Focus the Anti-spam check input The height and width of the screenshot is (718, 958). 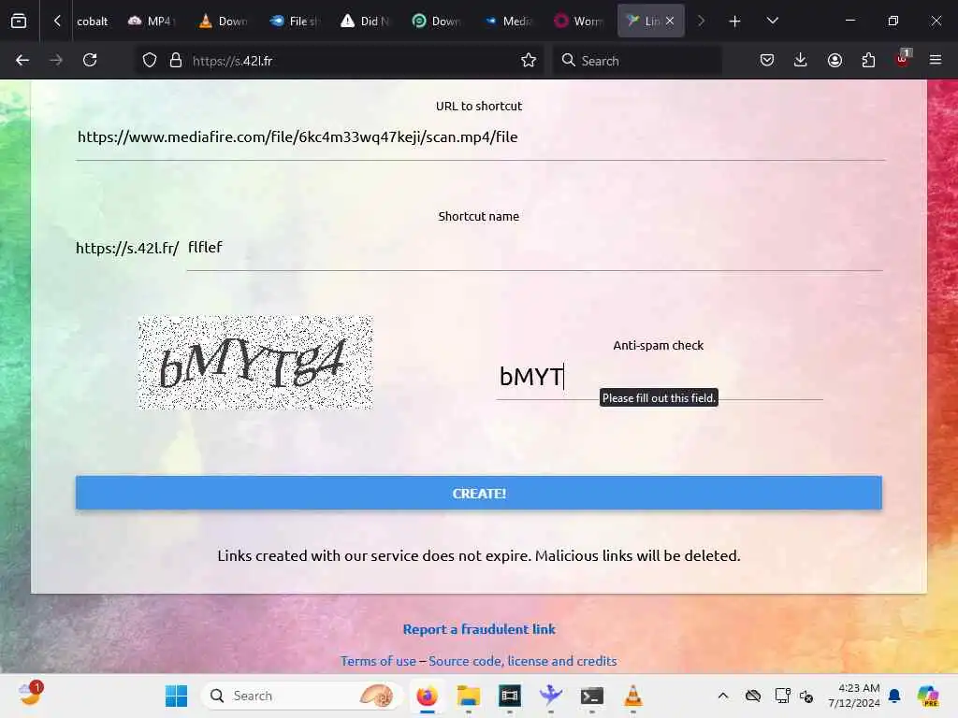point(660,377)
